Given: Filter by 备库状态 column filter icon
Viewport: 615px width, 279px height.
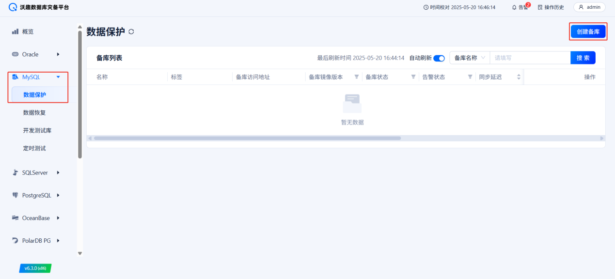Looking at the screenshot, I should pos(413,77).
